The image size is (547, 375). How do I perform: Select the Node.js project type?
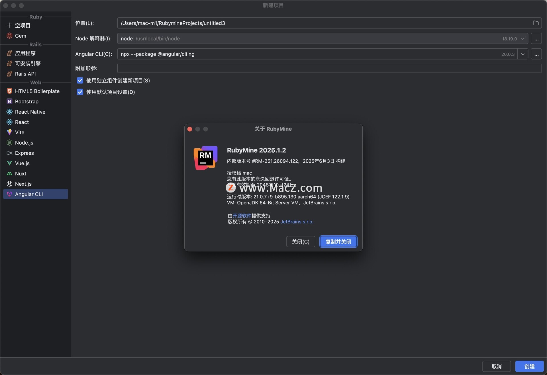(36, 143)
